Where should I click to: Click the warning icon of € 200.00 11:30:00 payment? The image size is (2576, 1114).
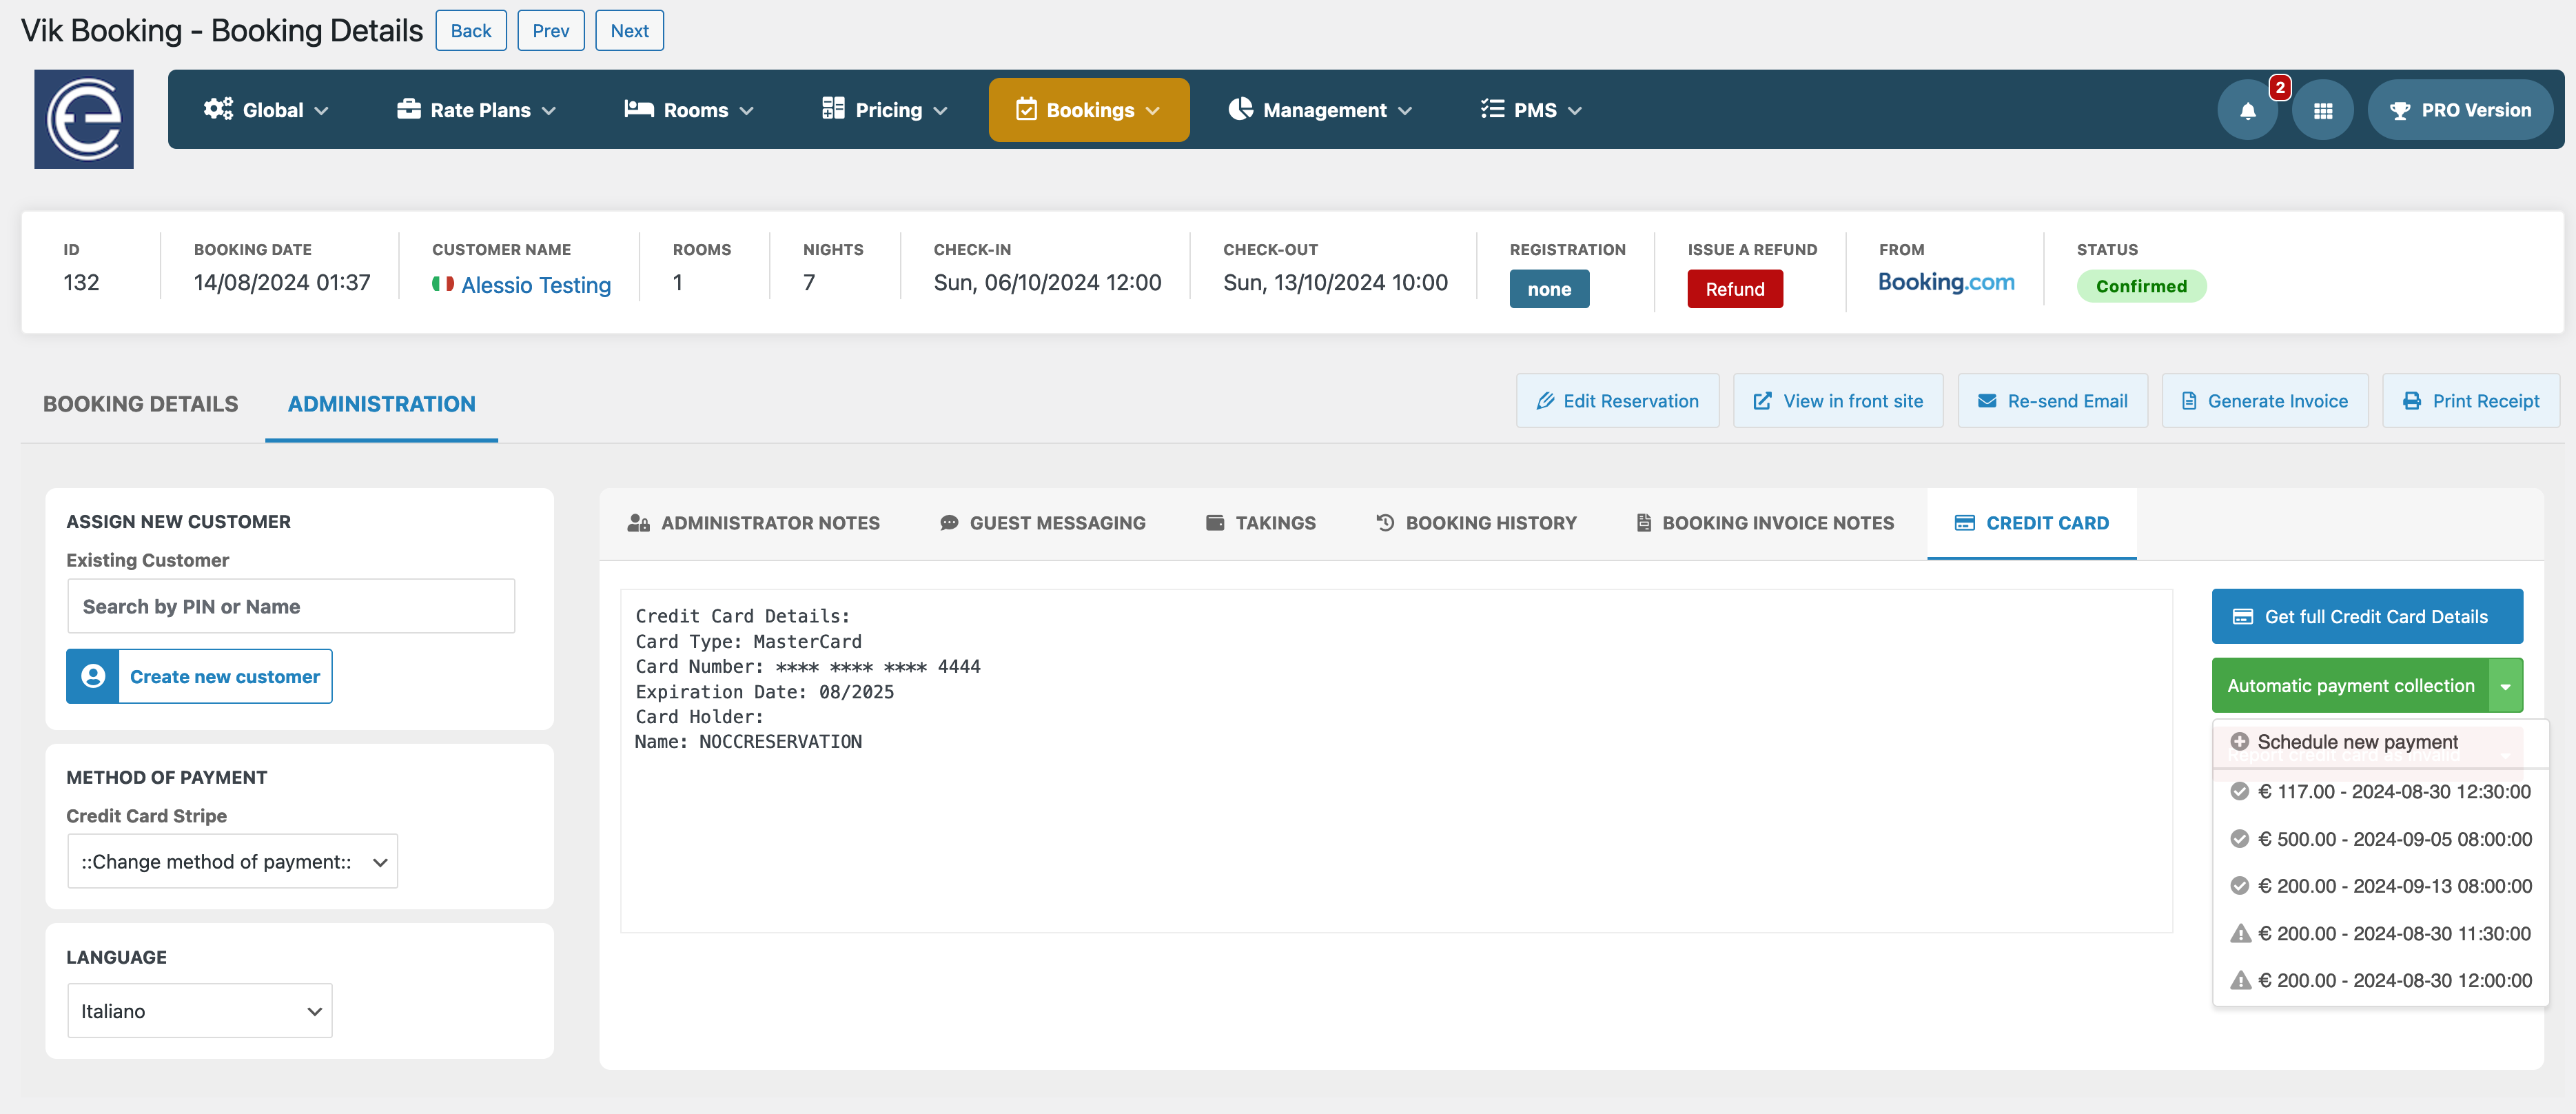click(2240, 933)
